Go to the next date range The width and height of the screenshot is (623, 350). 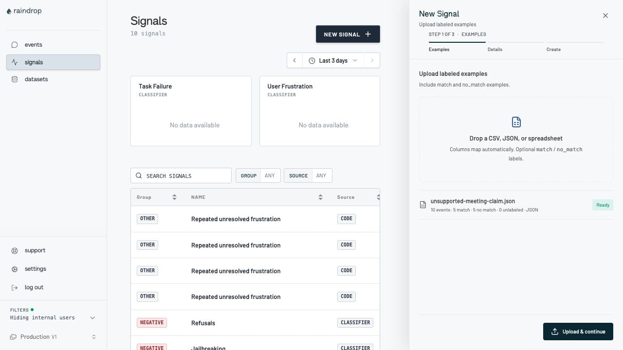372,60
